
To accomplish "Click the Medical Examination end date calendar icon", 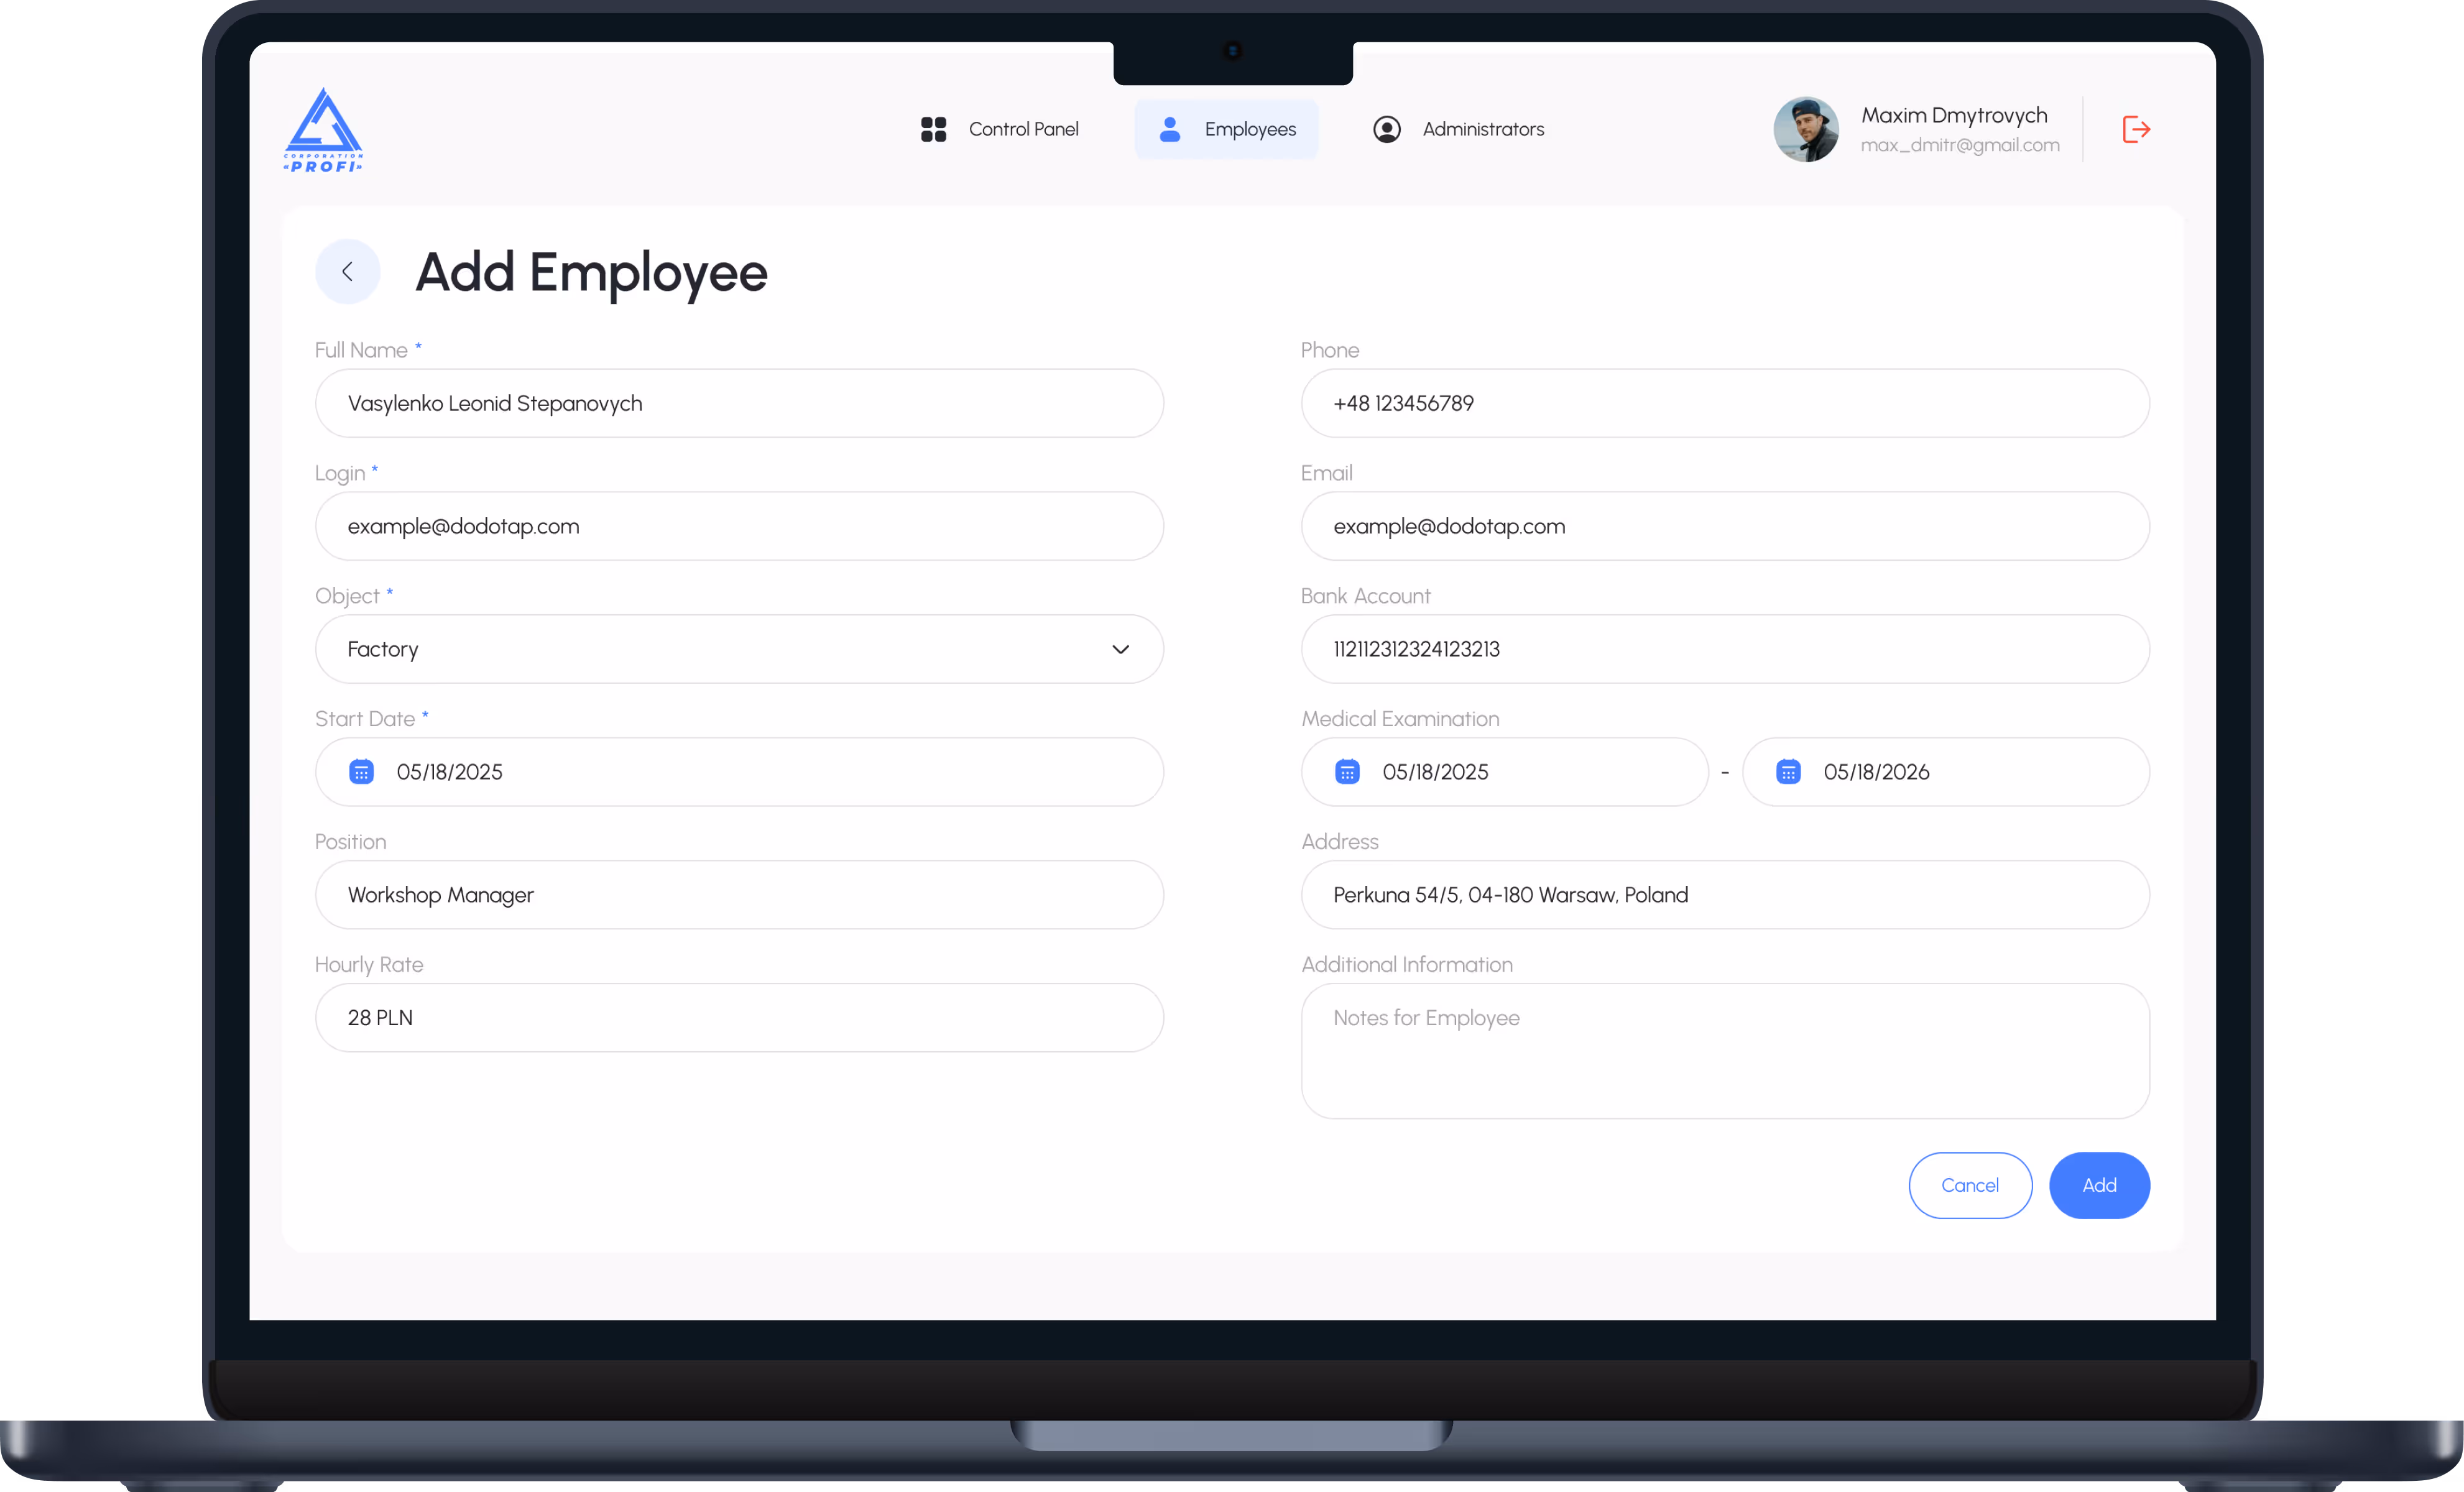I will tap(1788, 772).
